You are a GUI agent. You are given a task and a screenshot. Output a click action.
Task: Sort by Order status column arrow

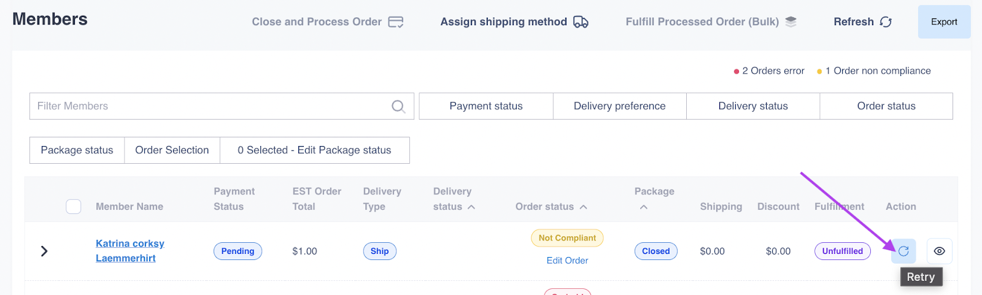[x=584, y=207]
